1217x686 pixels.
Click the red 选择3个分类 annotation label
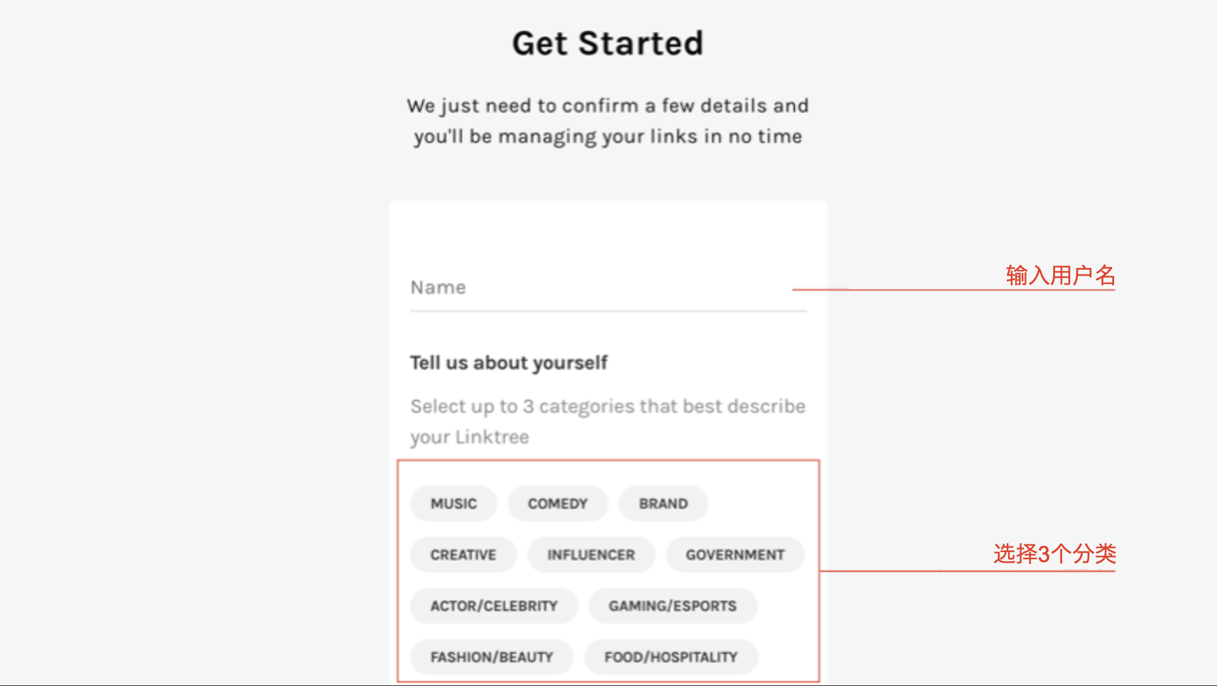pyautogui.click(x=1054, y=554)
